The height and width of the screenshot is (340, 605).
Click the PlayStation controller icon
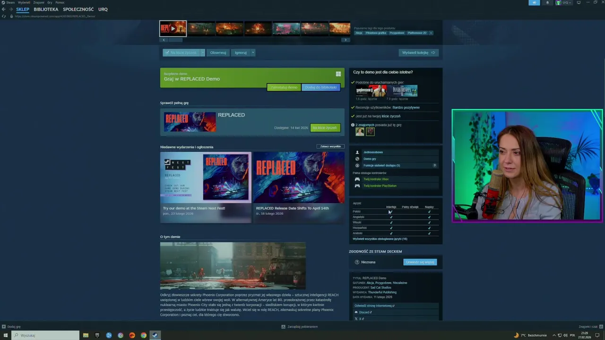(357, 186)
